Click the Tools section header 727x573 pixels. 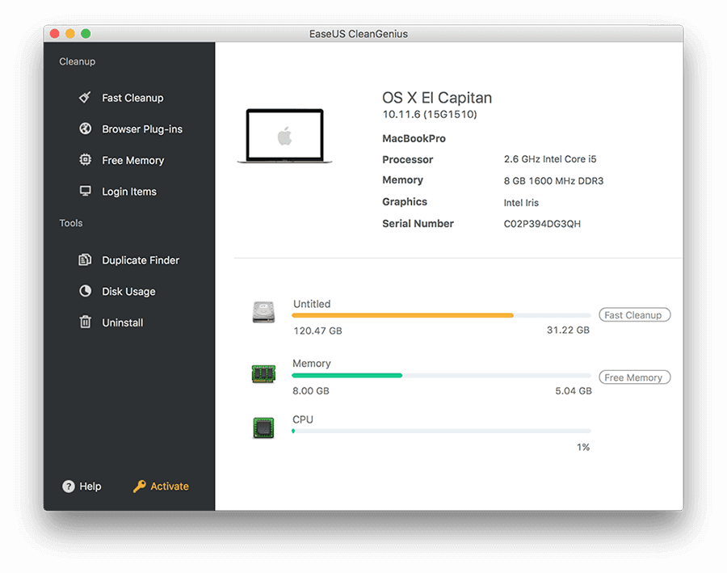(71, 223)
